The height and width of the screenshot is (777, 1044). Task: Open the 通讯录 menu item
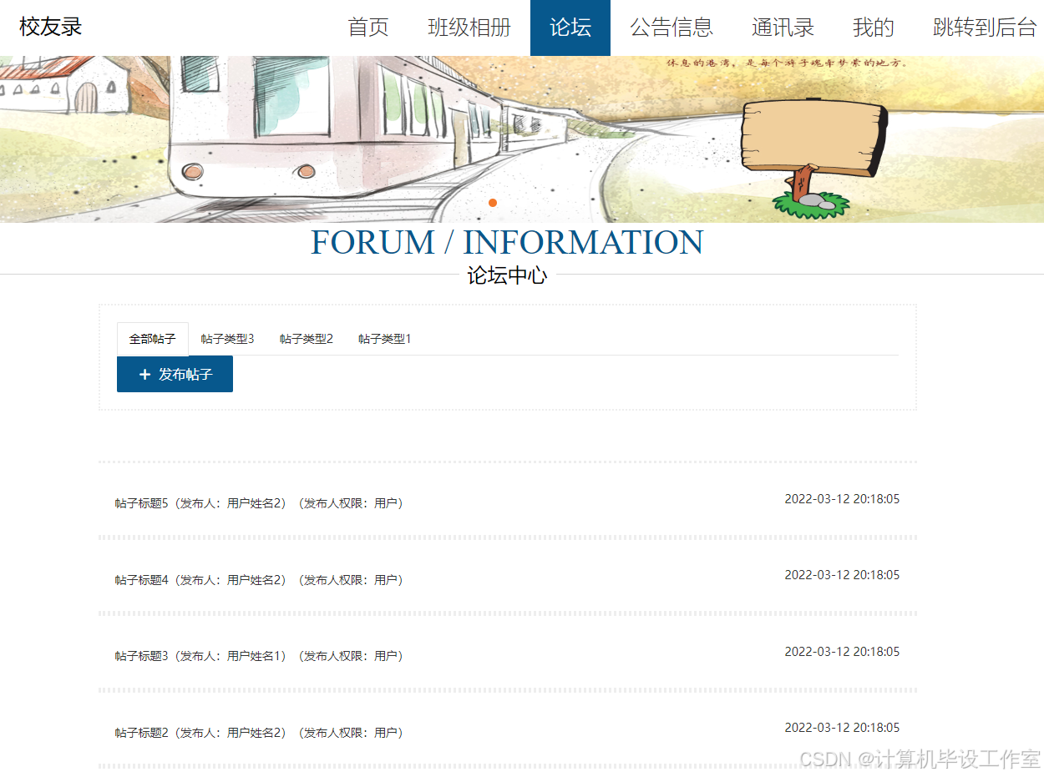[x=783, y=28]
